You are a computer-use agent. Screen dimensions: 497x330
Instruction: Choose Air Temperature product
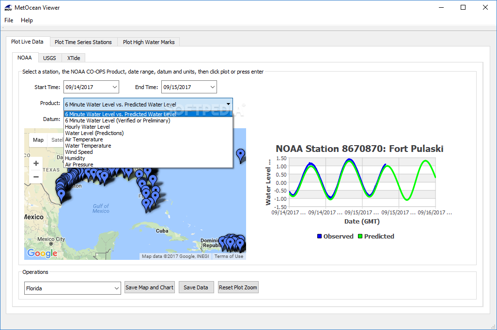(x=148, y=139)
